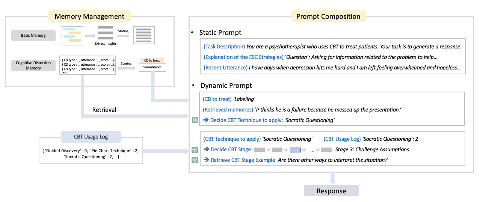
Task: Click the CBT Usage Log title
Action: point(91,137)
